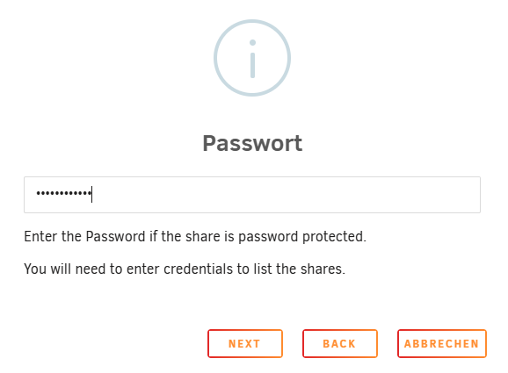Return to previous step via BACK
Image resolution: width=508 pixels, height=373 pixels.
point(340,343)
